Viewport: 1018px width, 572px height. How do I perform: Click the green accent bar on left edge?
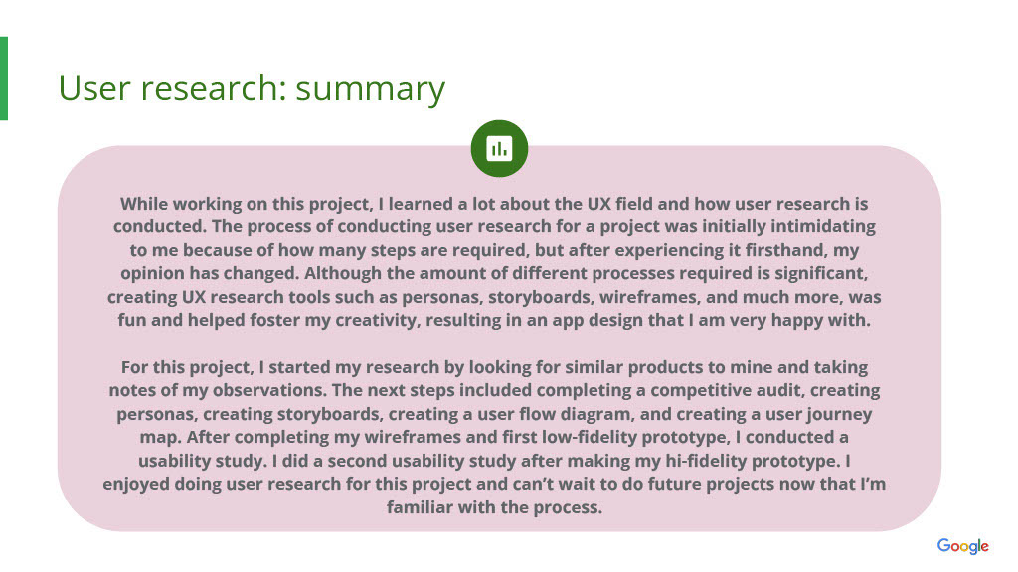click(4, 78)
